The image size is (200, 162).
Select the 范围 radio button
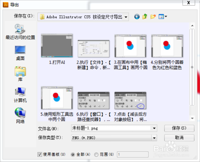point(96,154)
